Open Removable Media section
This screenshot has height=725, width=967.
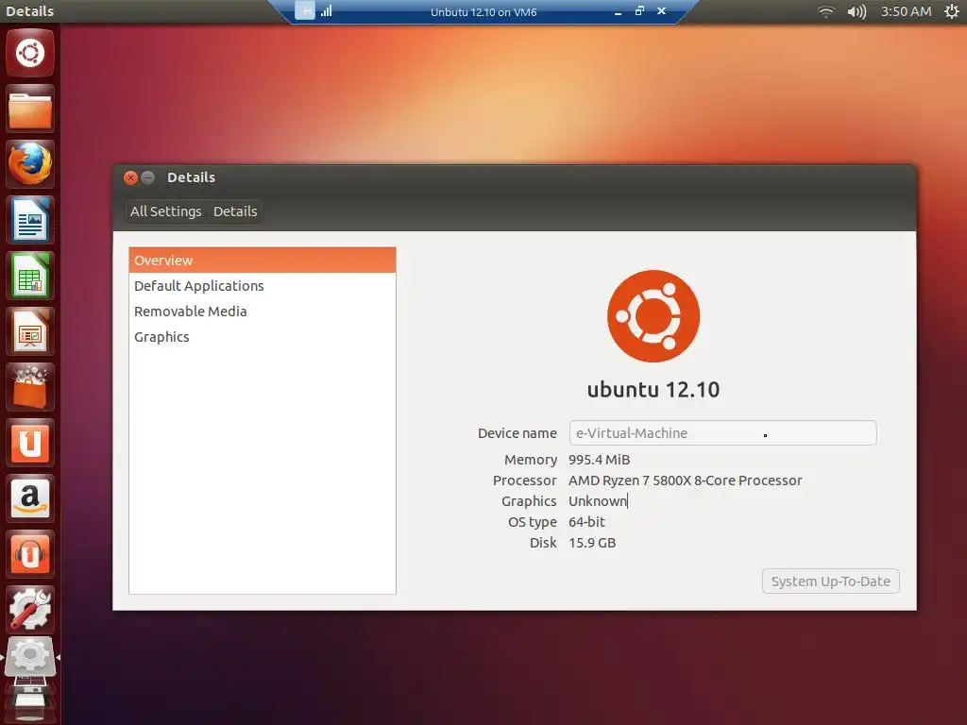click(263, 312)
